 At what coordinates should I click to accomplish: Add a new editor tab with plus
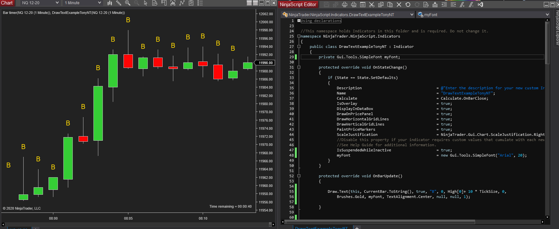click(x=357, y=228)
